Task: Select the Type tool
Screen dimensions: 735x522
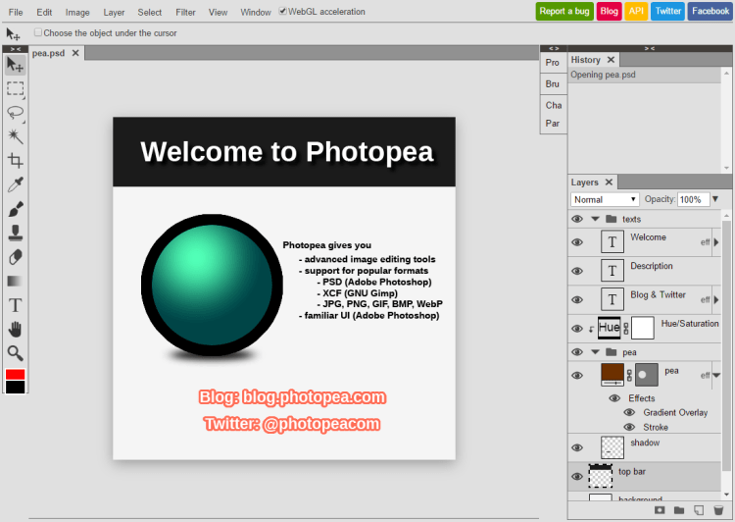Action: click(x=15, y=305)
